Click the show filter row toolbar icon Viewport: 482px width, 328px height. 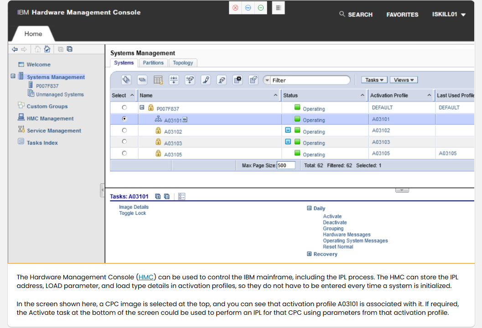coord(190,80)
